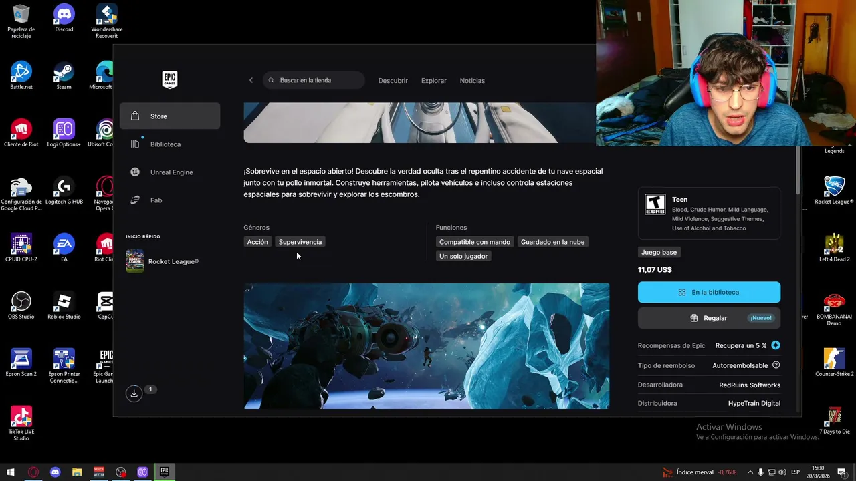This screenshot has width=856, height=481.
Task: Open the Store section in the sidebar
Action: [170, 116]
